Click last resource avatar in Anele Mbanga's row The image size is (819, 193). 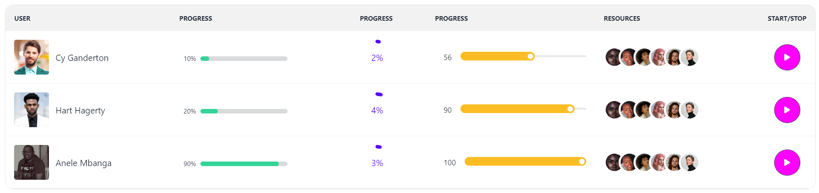pos(690,162)
